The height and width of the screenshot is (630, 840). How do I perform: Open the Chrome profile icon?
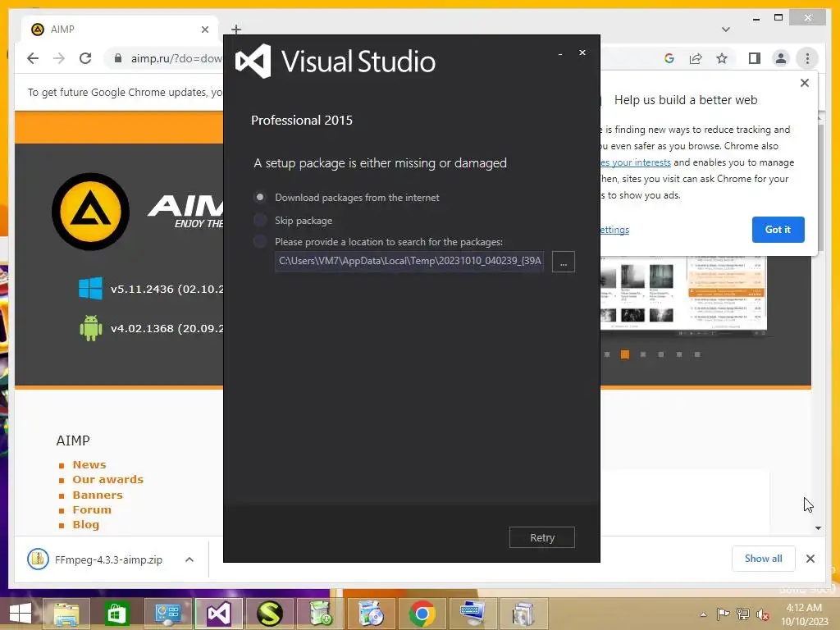point(781,58)
